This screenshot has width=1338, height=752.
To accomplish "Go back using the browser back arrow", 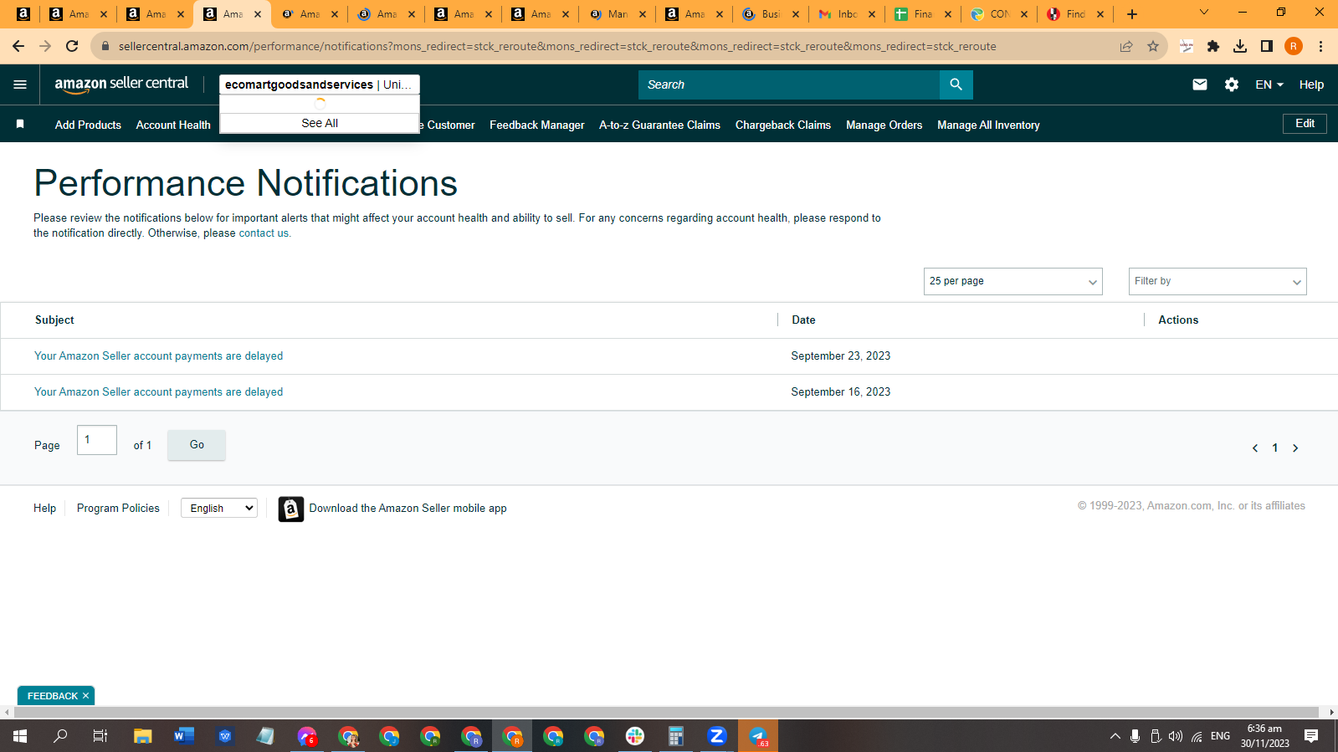I will [x=18, y=46].
